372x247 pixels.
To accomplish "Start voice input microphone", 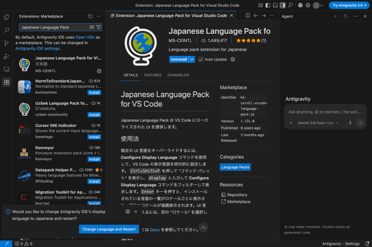I will pyautogui.click(x=350, y=123).
